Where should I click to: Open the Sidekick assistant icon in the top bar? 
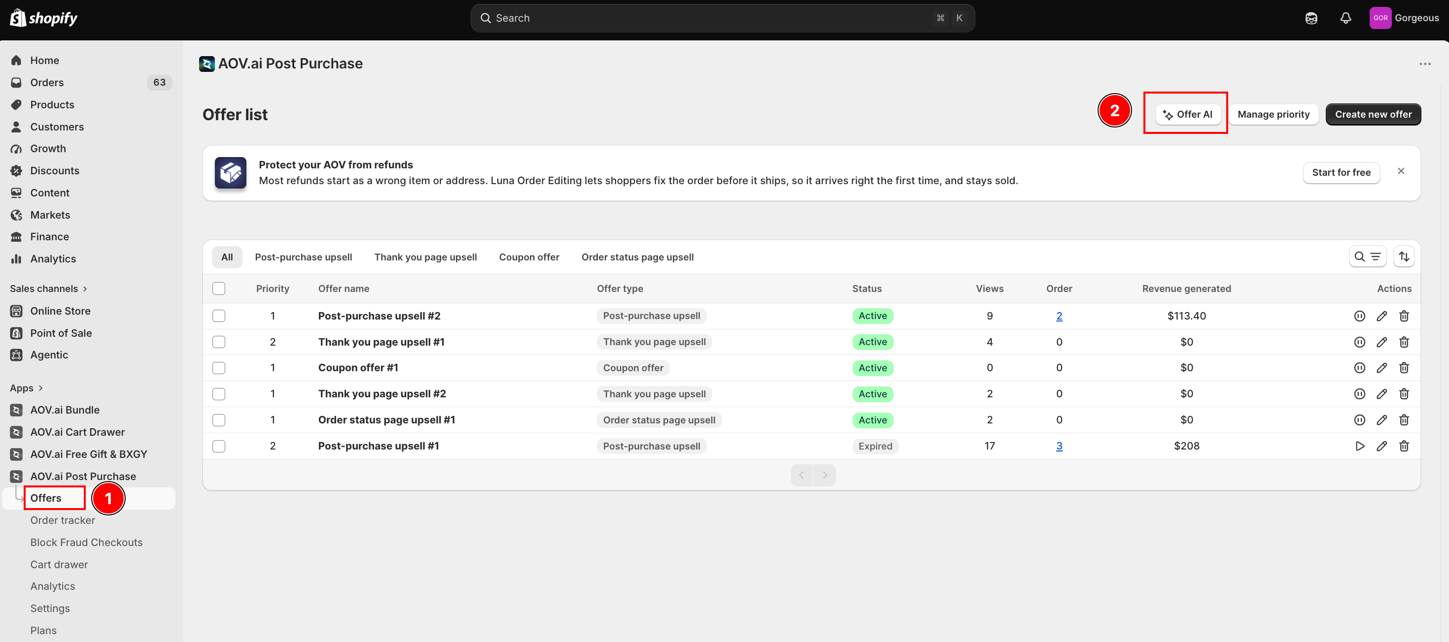[x=1311, y=18]
